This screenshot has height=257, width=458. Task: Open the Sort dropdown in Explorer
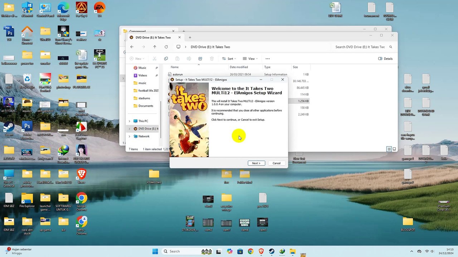[x=229, y=59]
